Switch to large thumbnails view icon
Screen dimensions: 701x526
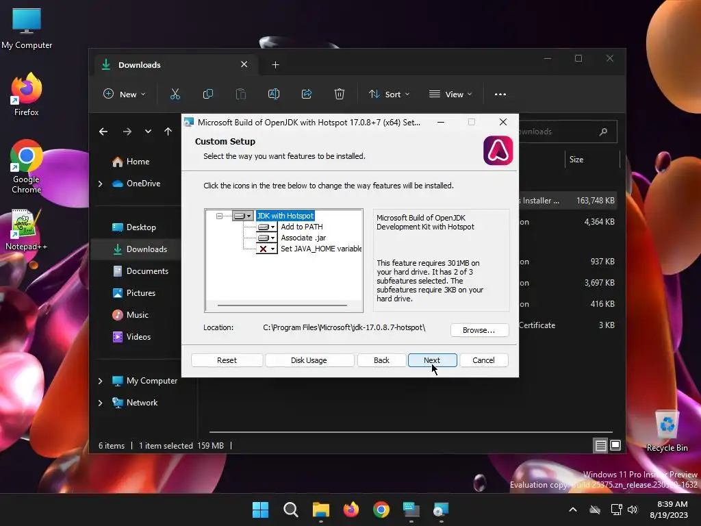coord(615,445)
